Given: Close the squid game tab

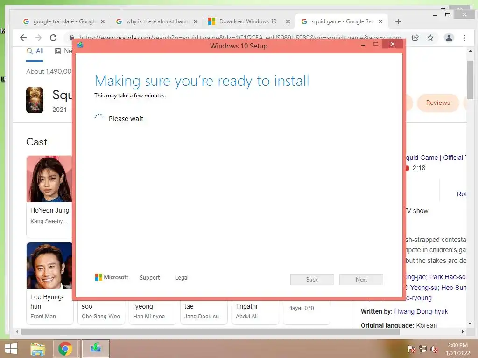Looking at the screenshot, I should 380,21.
